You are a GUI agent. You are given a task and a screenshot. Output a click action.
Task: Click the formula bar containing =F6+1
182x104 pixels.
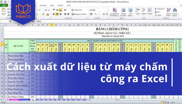coord(108,21)
